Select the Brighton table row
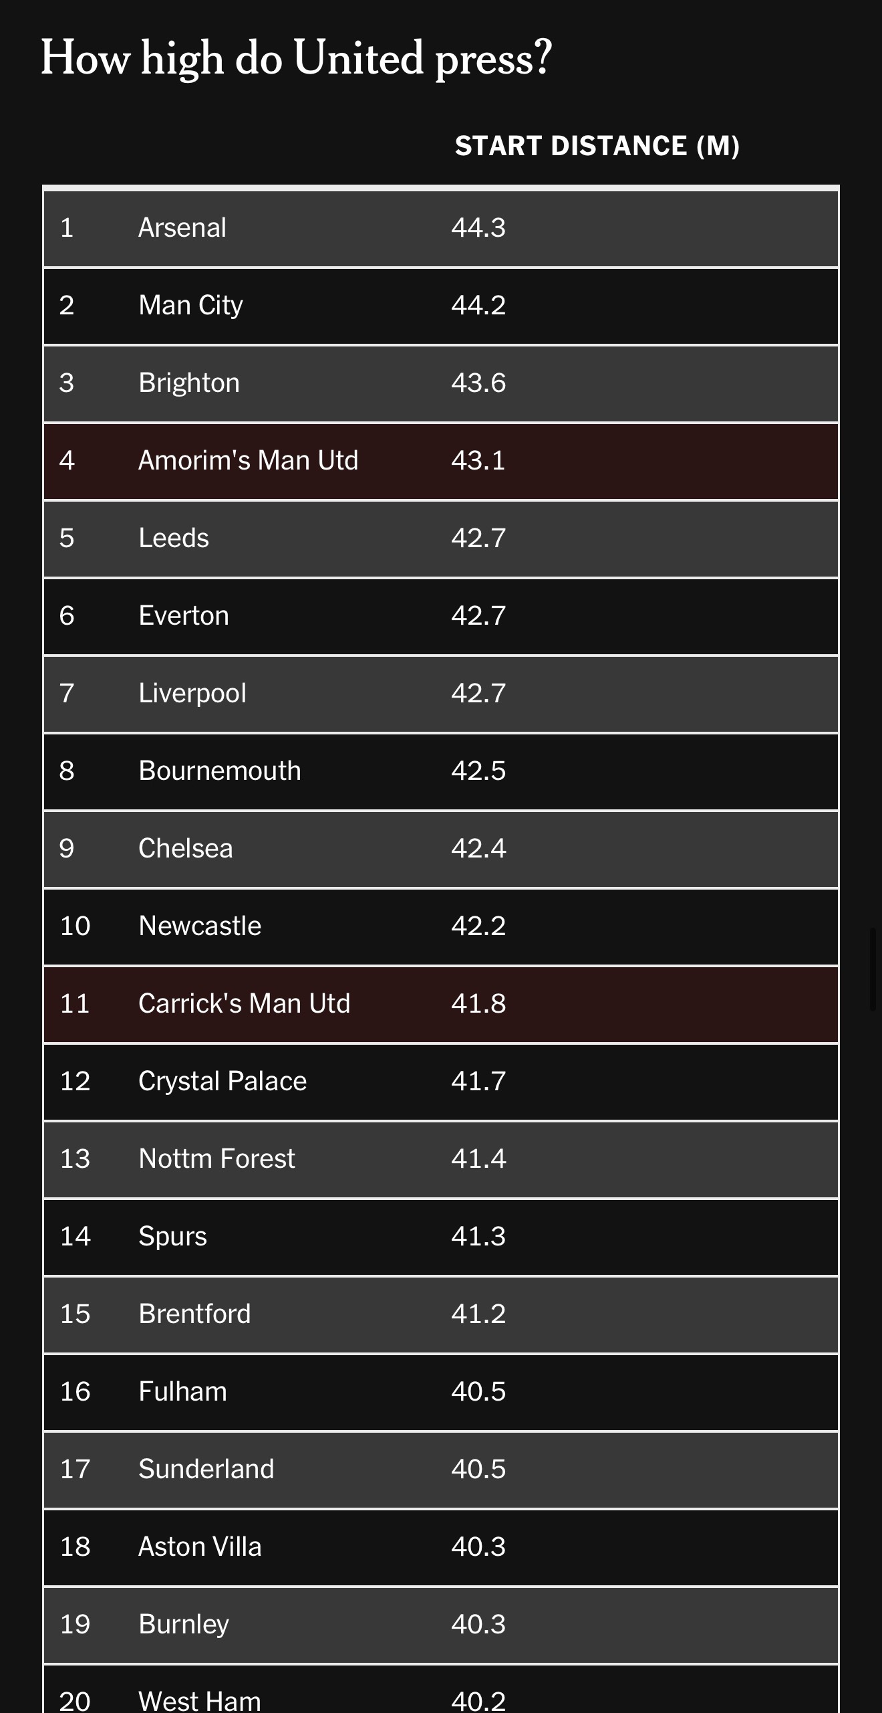This screenshot has width=882, height=1713. click(441, 383)
